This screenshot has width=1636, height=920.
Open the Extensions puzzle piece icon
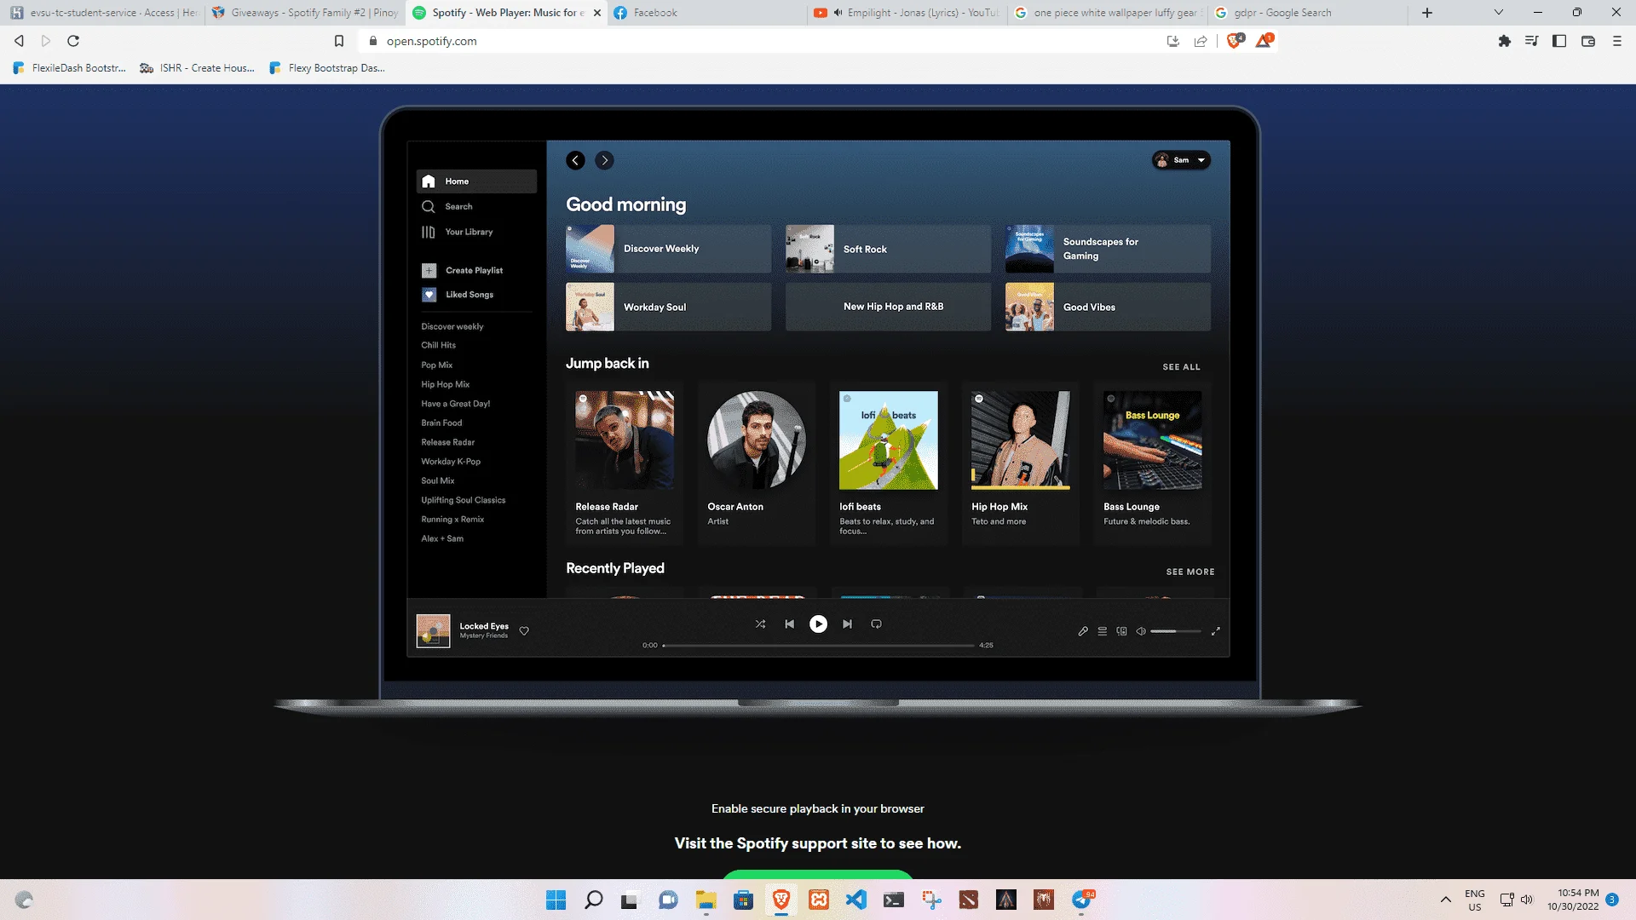point(1505,41)
